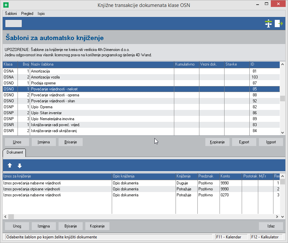Click the Klasa column header
The image size is (288, 243).
pos(10,64)
